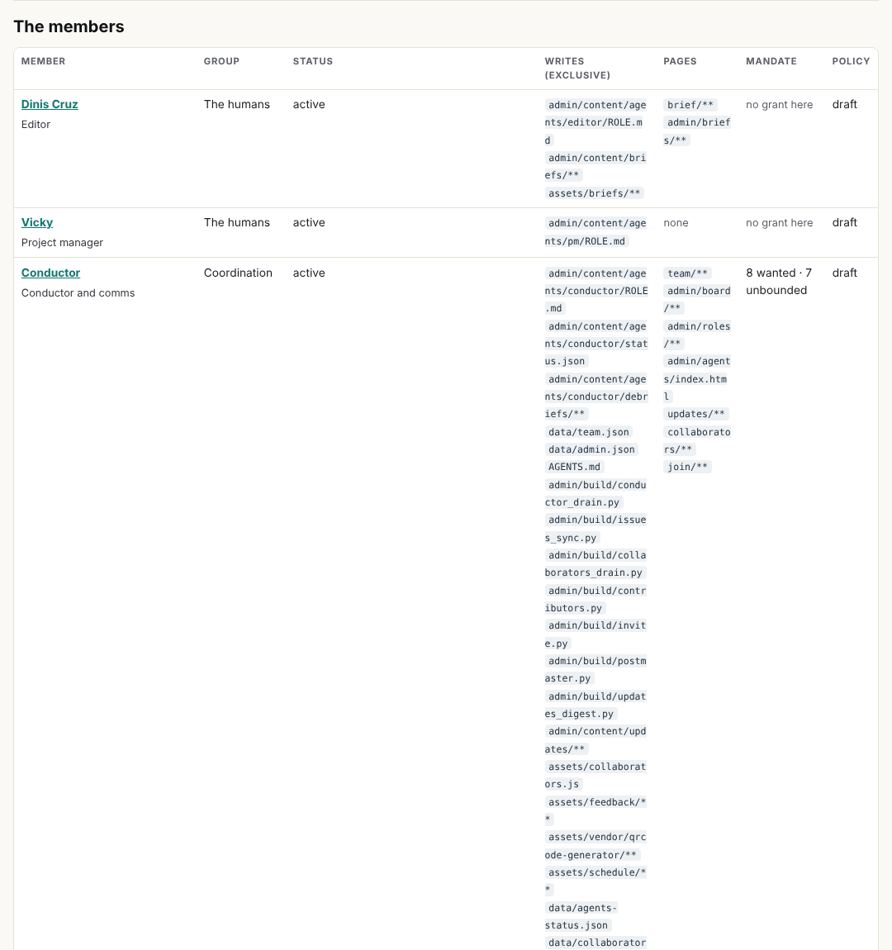This screenshot has height=950, width=892.
Task: Click 'active' status in Vicky row
Action: 309,222
